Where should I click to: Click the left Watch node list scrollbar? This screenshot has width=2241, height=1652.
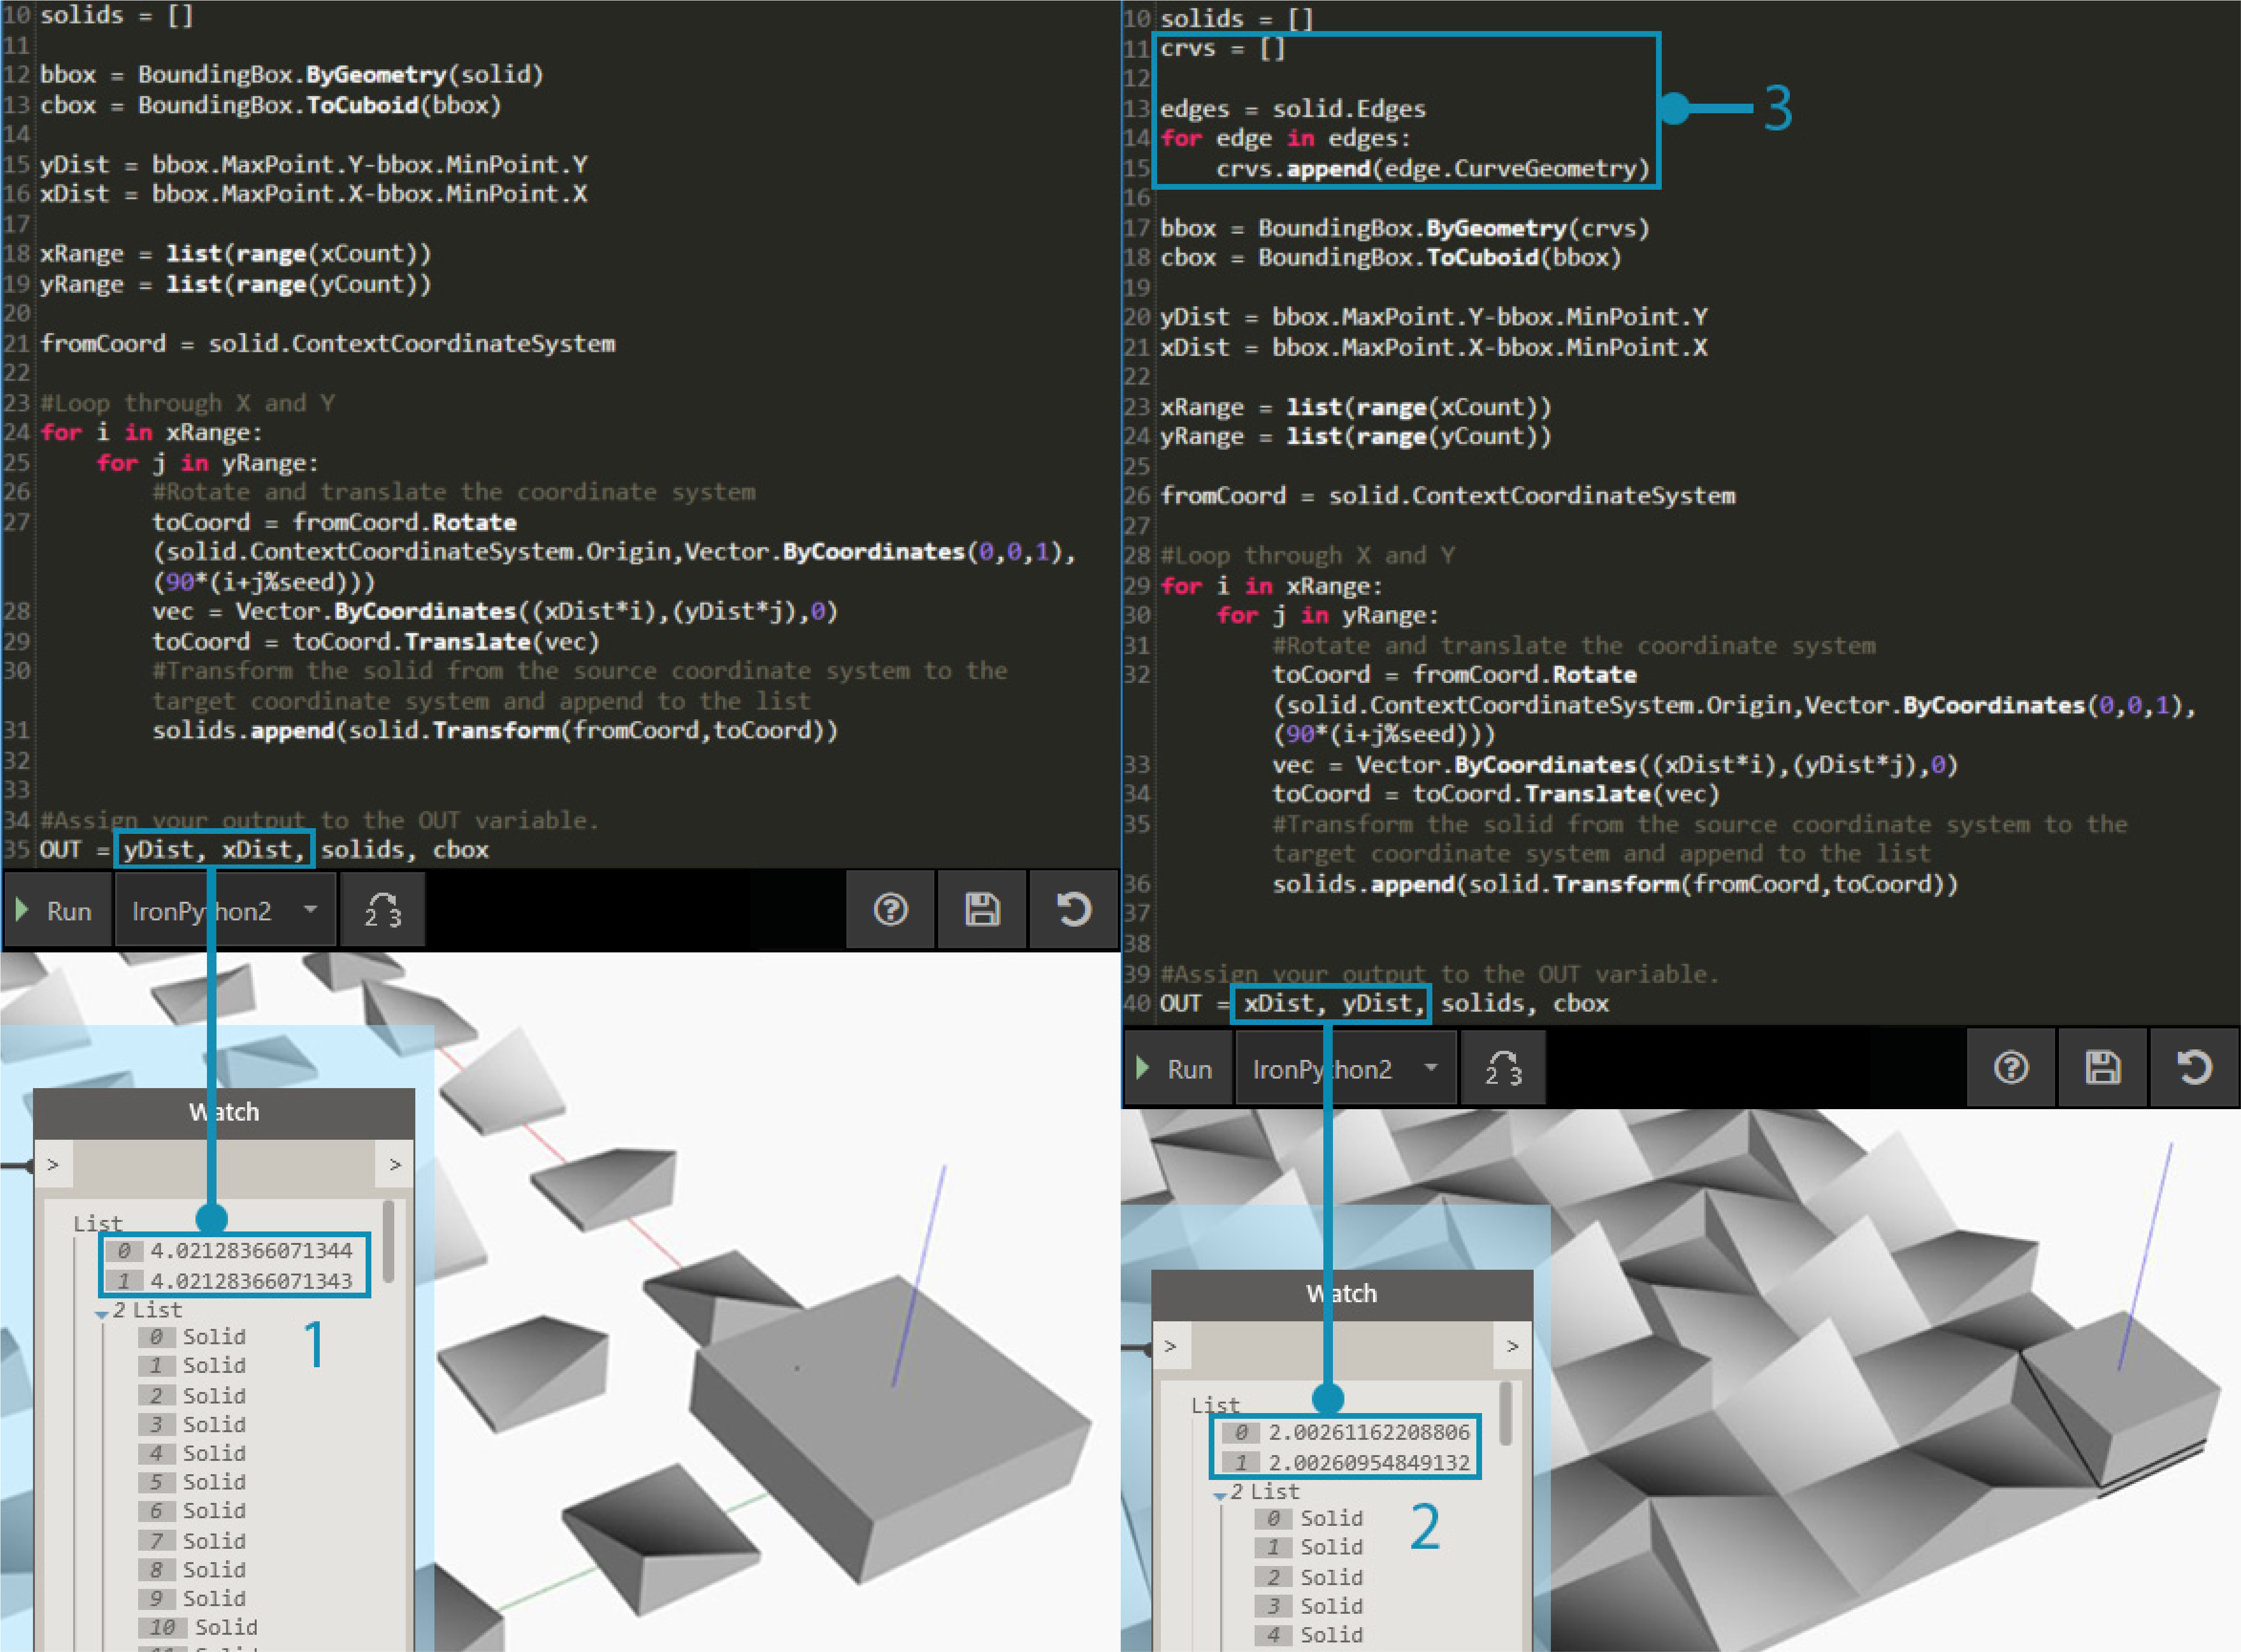(x=388, y=1243)
